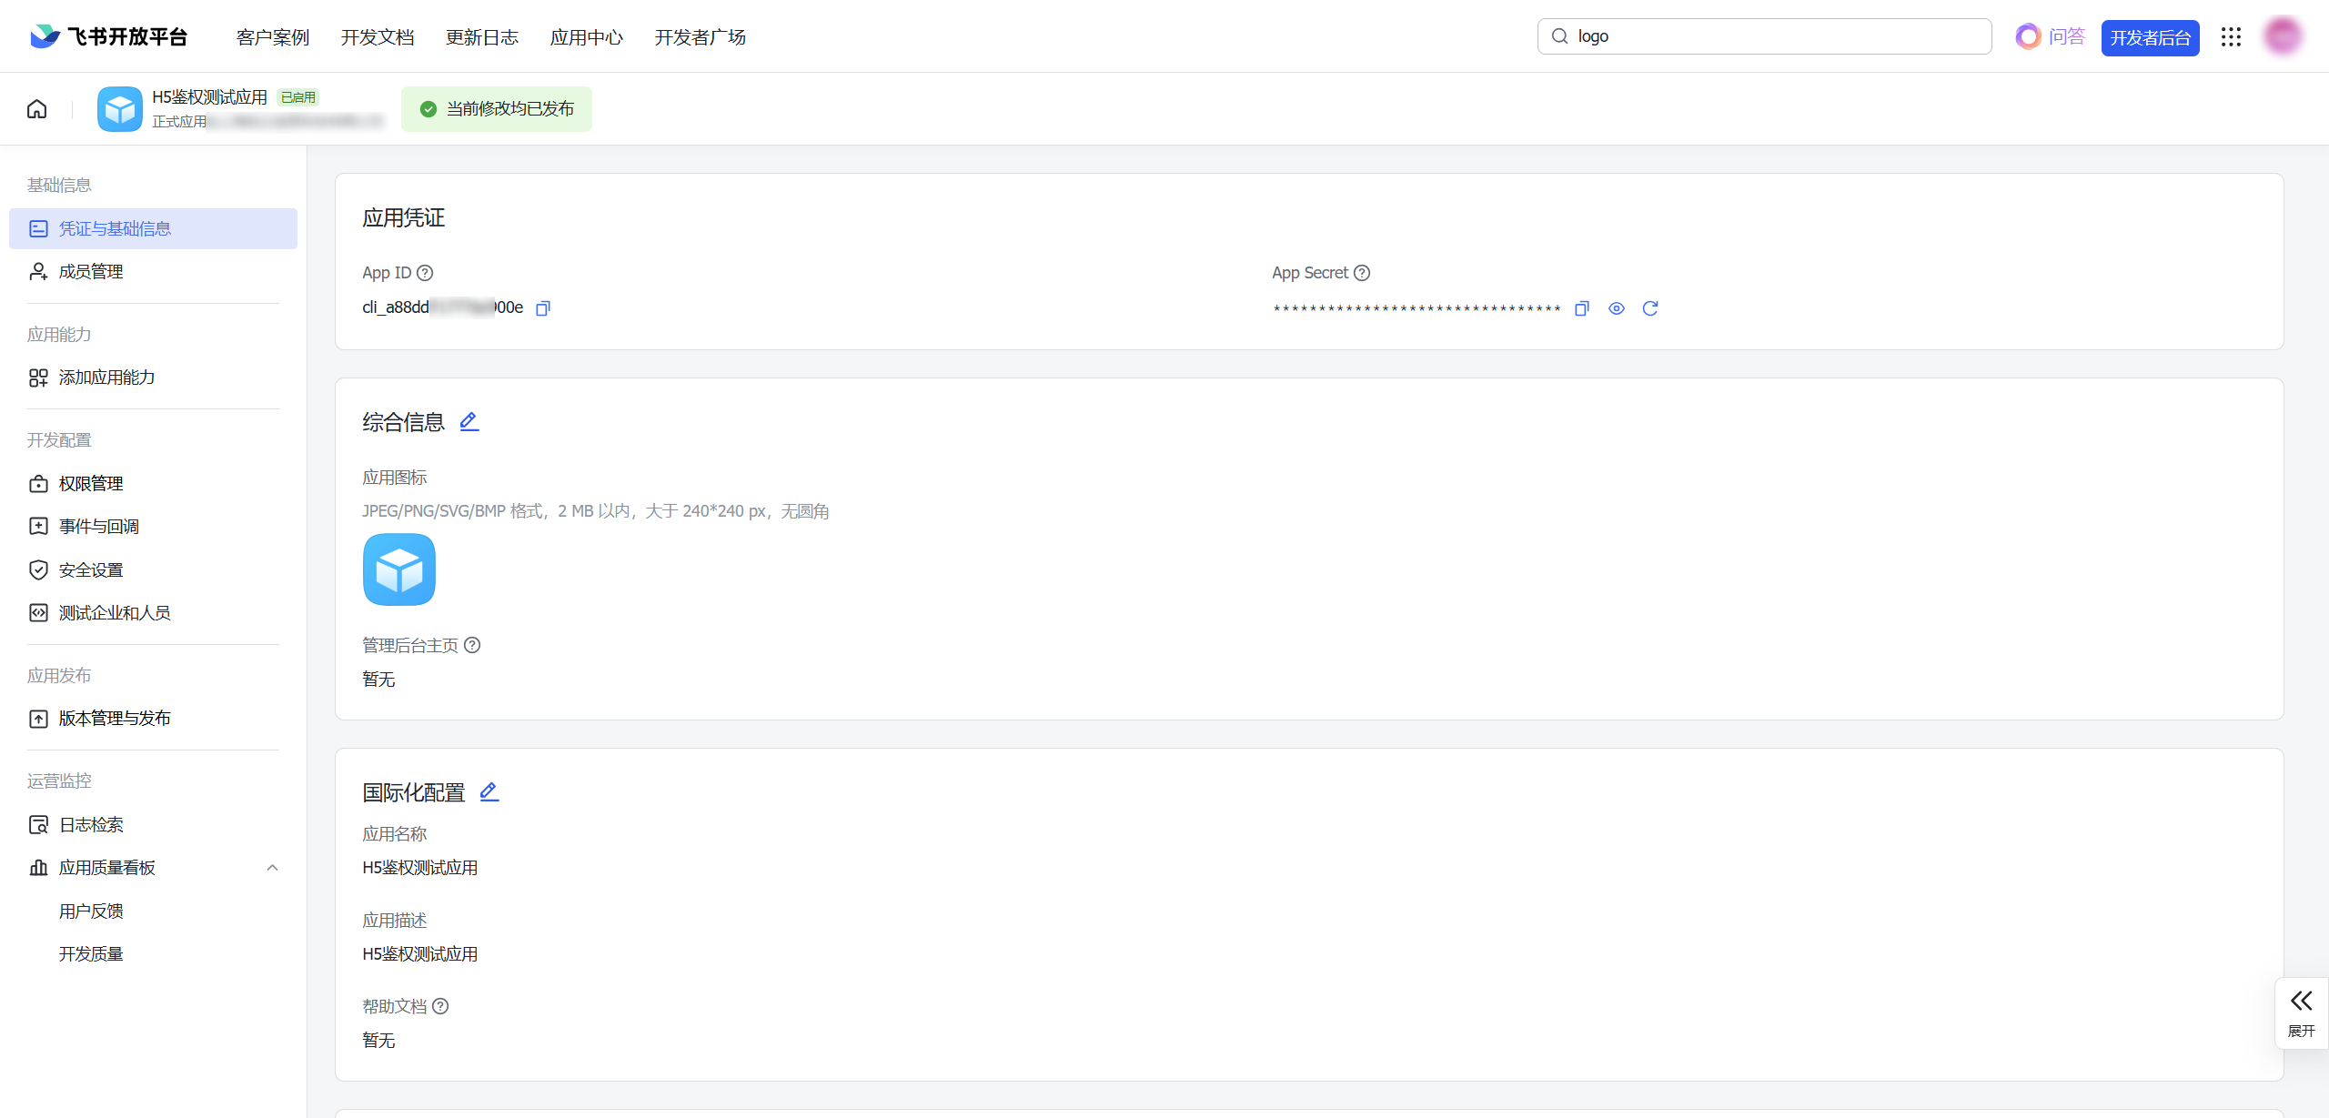Reveal the App Secret with eye icon
Image resolution: width=2329 pixels, height=1118 pixels.
1617,308
